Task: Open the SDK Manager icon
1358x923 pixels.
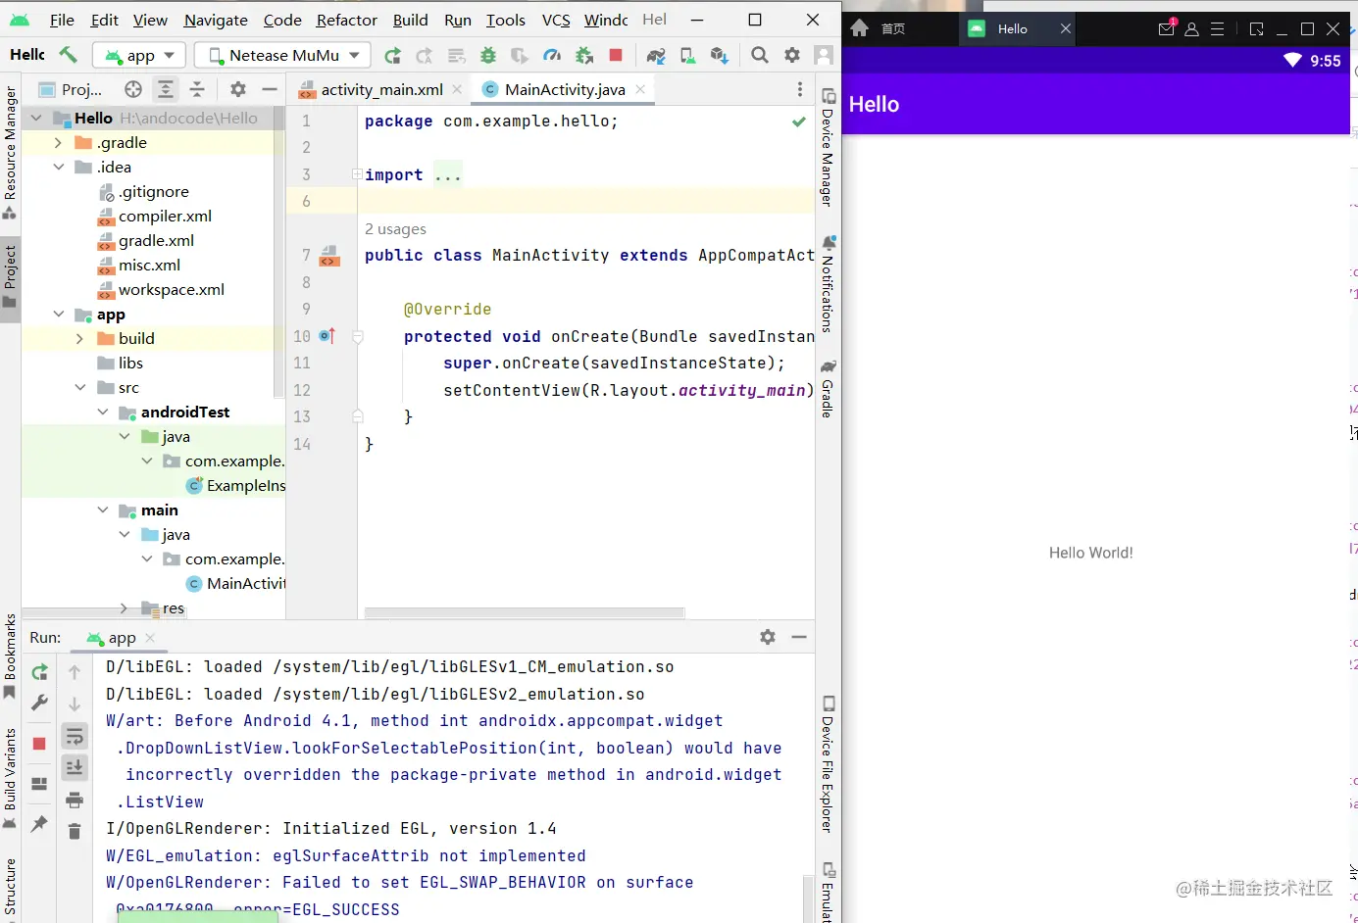Action: (x=720, y=56)
